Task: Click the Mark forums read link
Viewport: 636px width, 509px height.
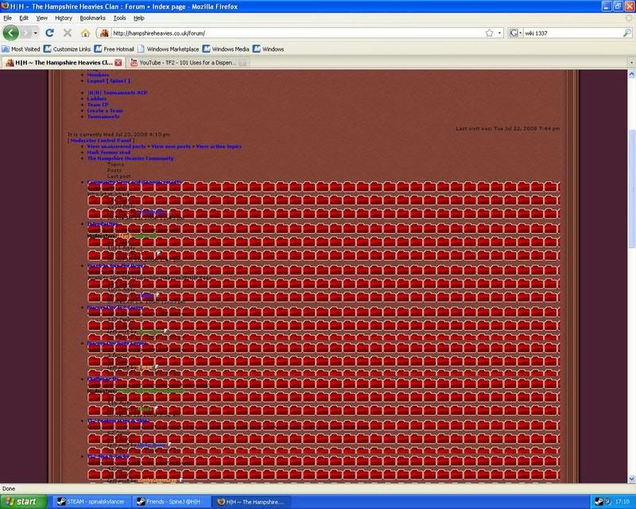Action: 110,152
